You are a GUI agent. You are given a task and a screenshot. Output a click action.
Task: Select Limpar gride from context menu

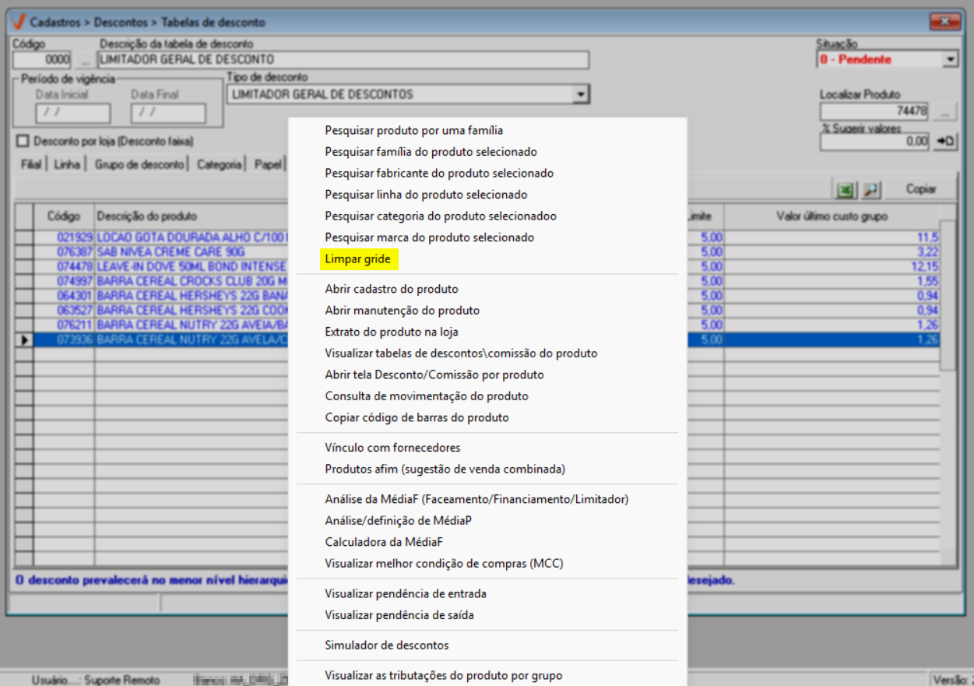(358, 259)
